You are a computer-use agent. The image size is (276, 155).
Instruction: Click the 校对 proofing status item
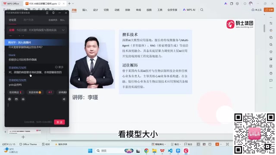tap(46, 144)
